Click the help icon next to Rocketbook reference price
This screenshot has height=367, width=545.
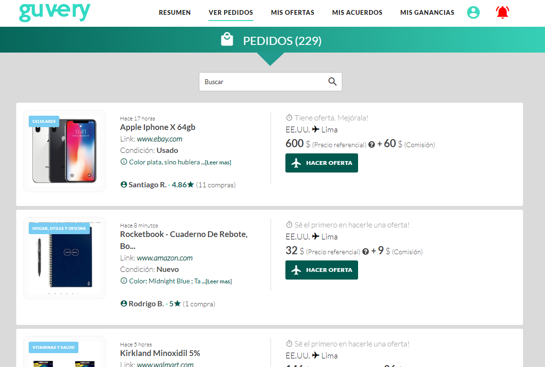365,252
